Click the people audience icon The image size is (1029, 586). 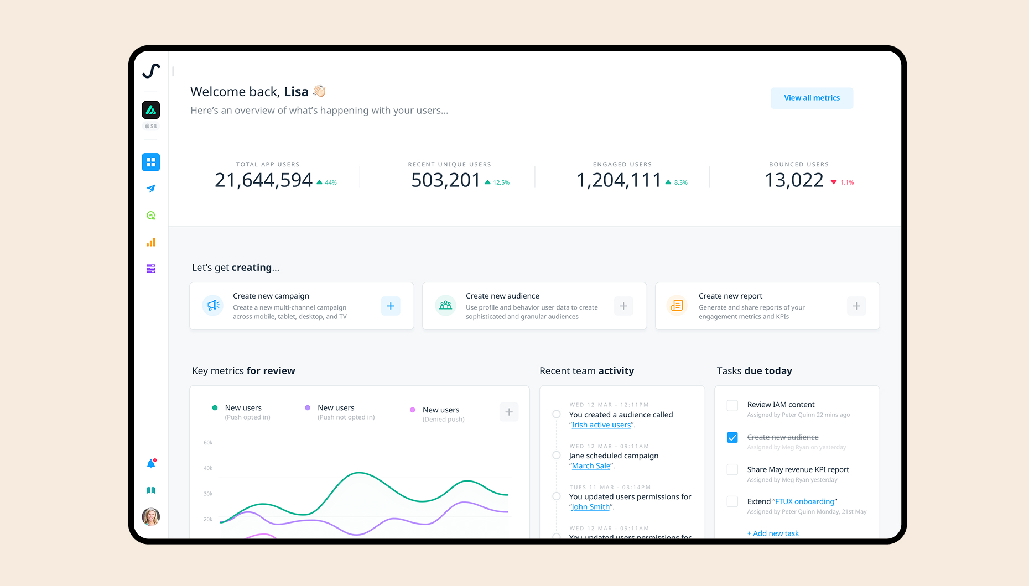click(x=445, y=306)
